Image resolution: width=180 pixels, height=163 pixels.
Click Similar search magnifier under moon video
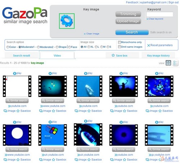8,149
